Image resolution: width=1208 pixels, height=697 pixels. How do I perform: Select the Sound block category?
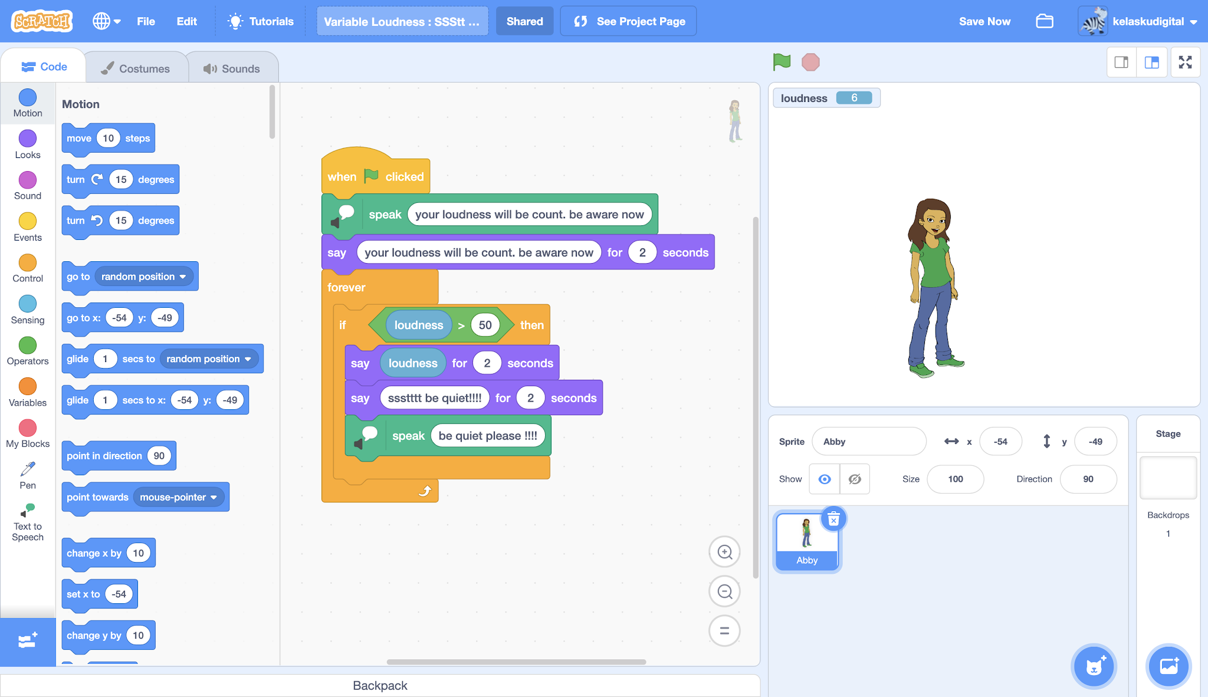point(27,186)
